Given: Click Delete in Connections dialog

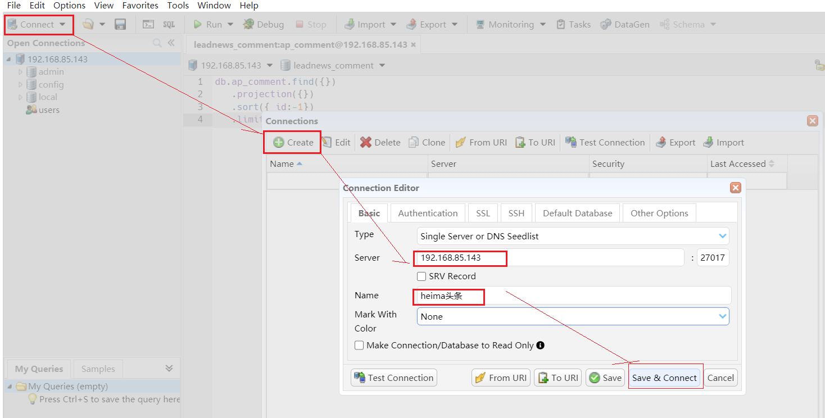Looking at the screenshot, I should (380, 143).
